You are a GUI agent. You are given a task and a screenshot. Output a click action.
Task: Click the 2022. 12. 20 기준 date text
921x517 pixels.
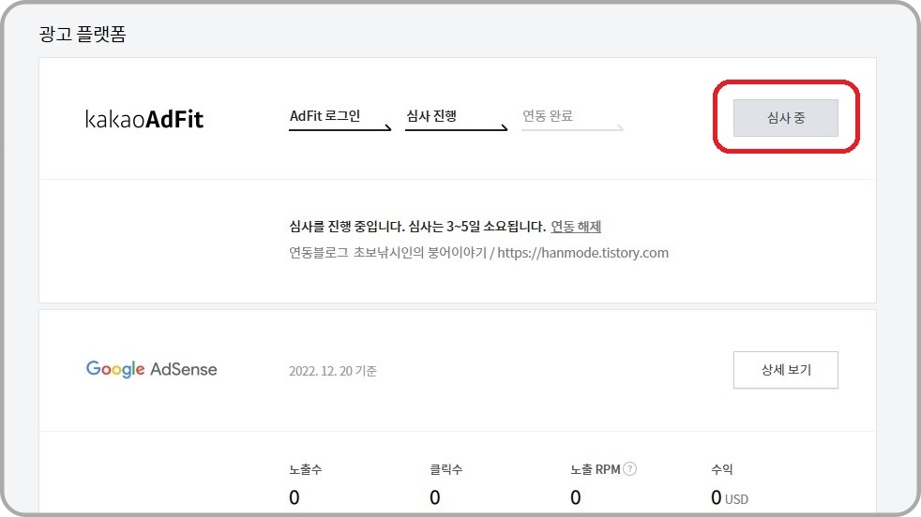[x=333, y=371]
